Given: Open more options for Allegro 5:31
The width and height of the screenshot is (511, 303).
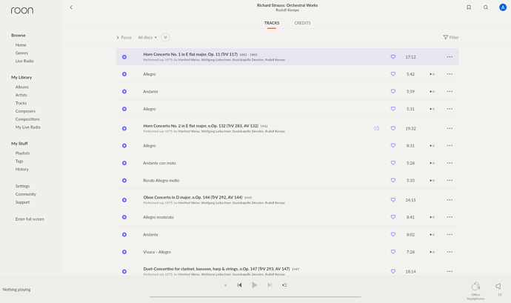Looking at the screenshot, I should (x=450, y=109).
